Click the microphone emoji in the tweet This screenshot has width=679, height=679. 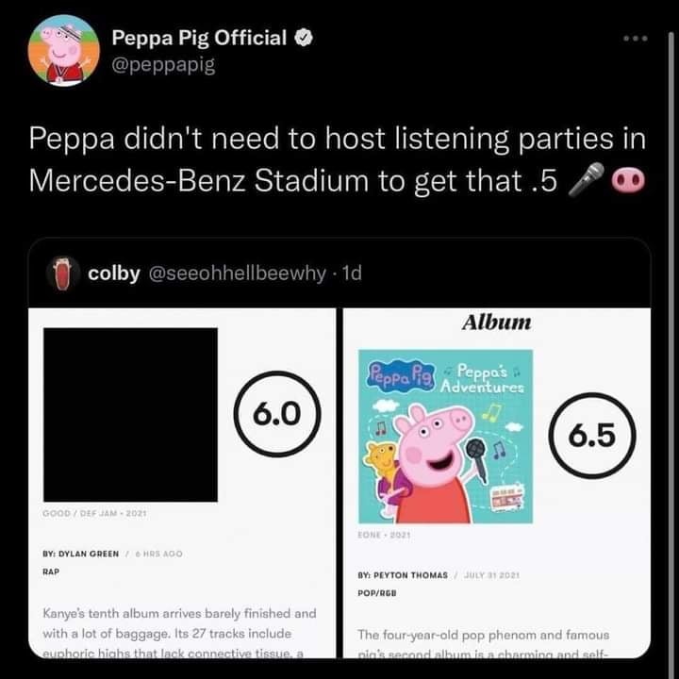pyautogui.click(x=587, y=180)
